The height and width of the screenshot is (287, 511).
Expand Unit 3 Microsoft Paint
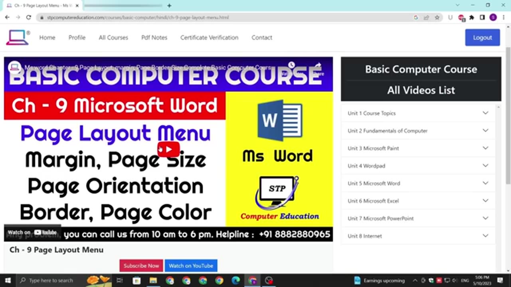[418, 148]
